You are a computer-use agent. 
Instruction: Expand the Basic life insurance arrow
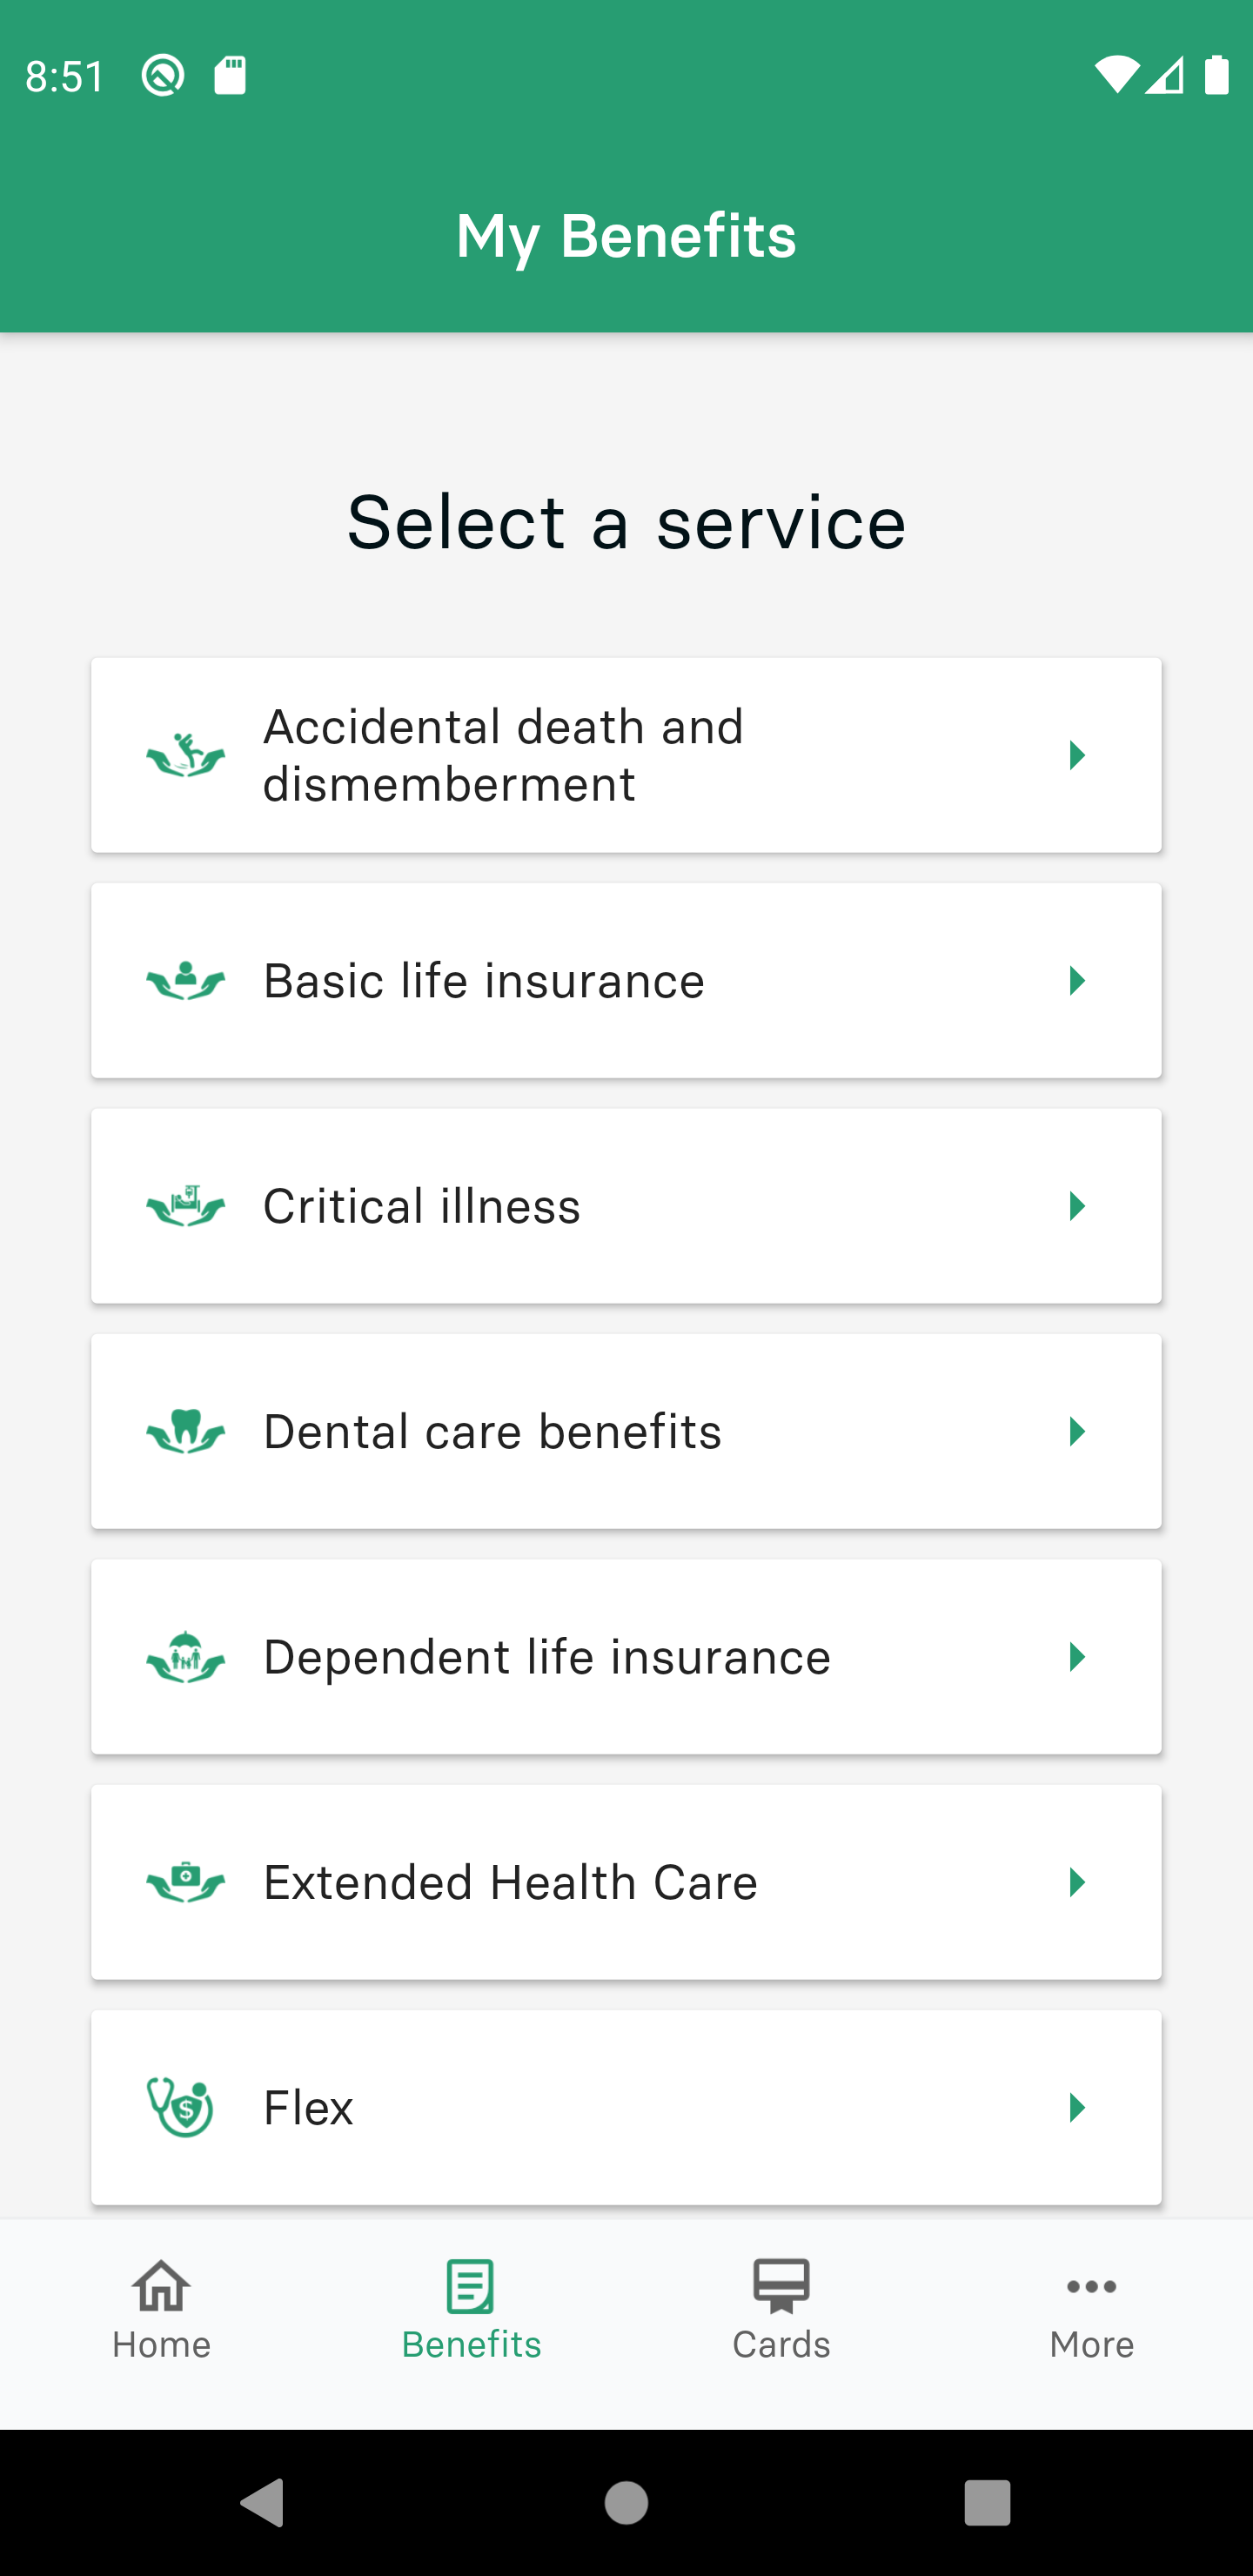1077,981
